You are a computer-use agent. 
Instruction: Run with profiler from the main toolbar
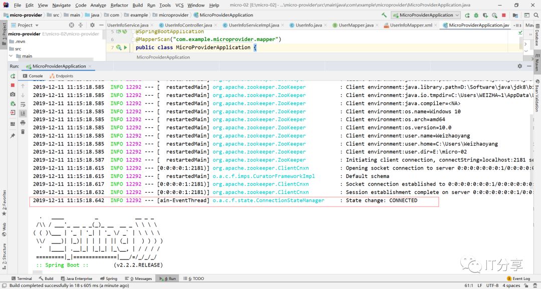[494, 15]
